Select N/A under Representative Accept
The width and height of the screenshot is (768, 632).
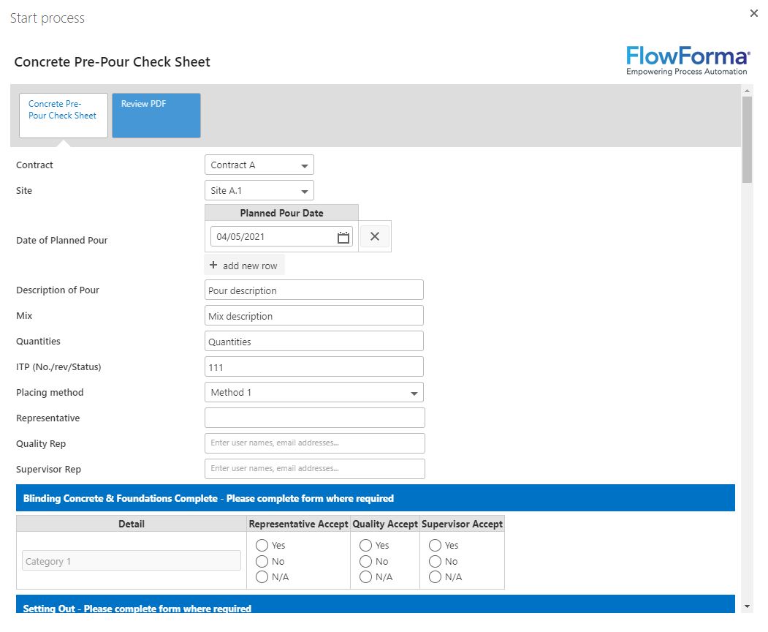(262, 577)
